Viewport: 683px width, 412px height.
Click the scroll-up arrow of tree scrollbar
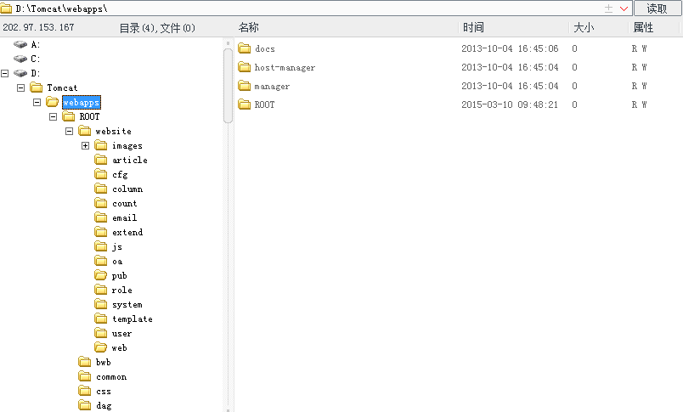tap(228, 43)
